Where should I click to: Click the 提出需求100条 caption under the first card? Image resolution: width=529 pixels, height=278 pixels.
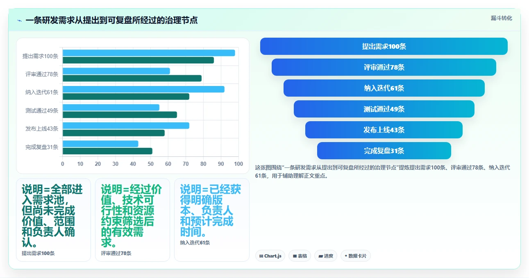[38, 253]
